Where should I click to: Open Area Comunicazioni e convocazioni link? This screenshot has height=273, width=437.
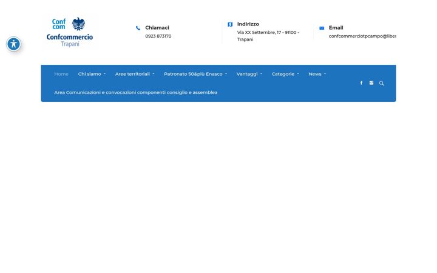[136, 92]
